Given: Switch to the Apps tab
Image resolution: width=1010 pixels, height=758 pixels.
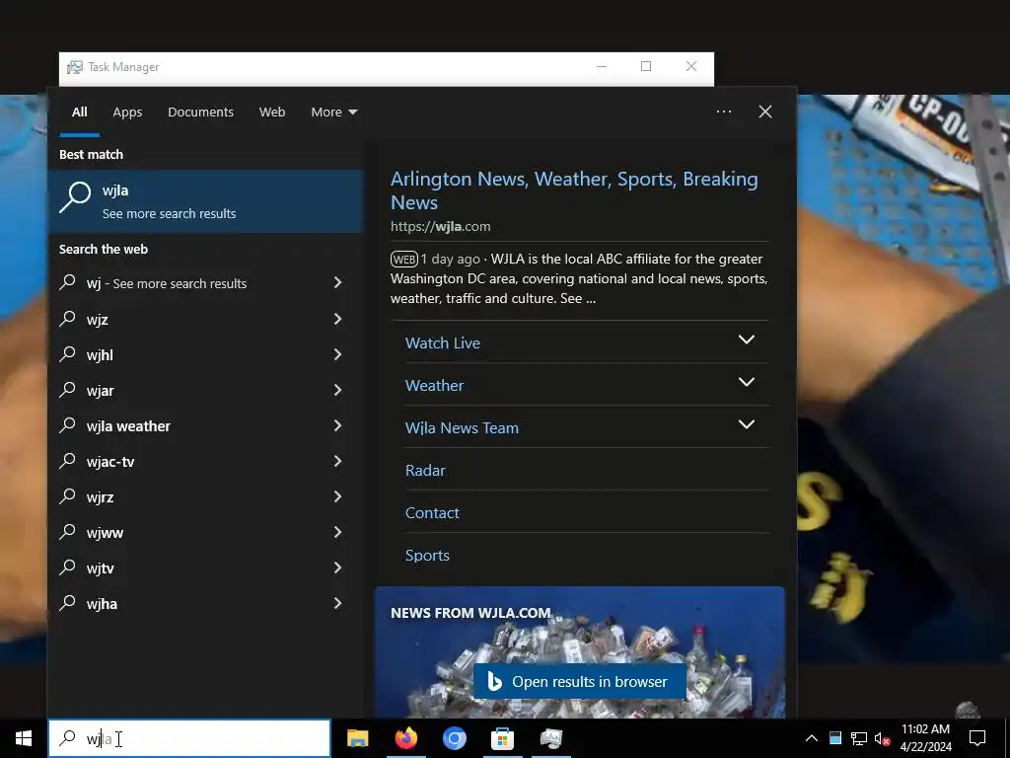Looking at the screenshot, I should [x=127, y=112].
